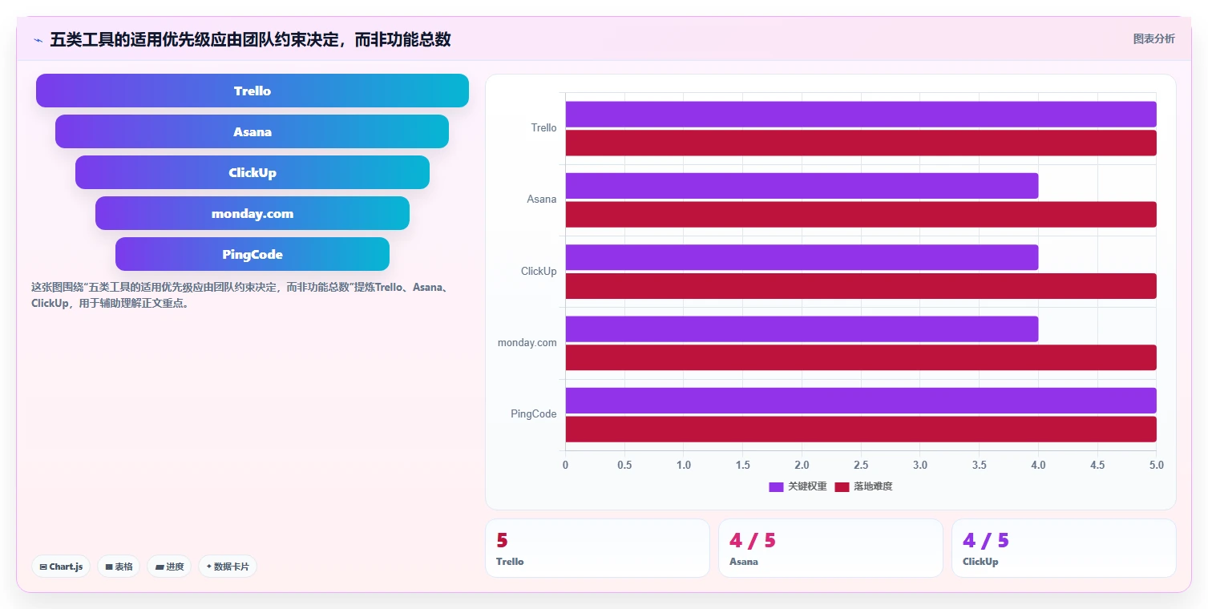1208x609 pixels.
Task: Click the 5.0 tick on the x-axis
Action: click(1156, 465)
